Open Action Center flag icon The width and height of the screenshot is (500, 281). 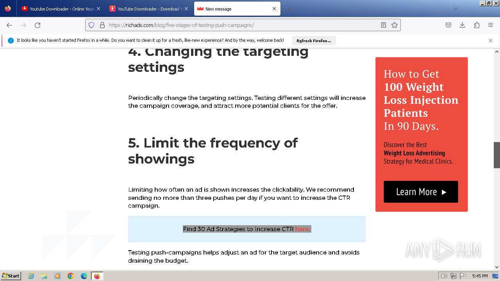tap(463, 276)
